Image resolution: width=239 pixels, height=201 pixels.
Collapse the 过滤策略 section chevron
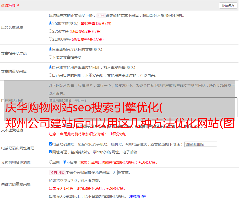(x=18, y=5)
